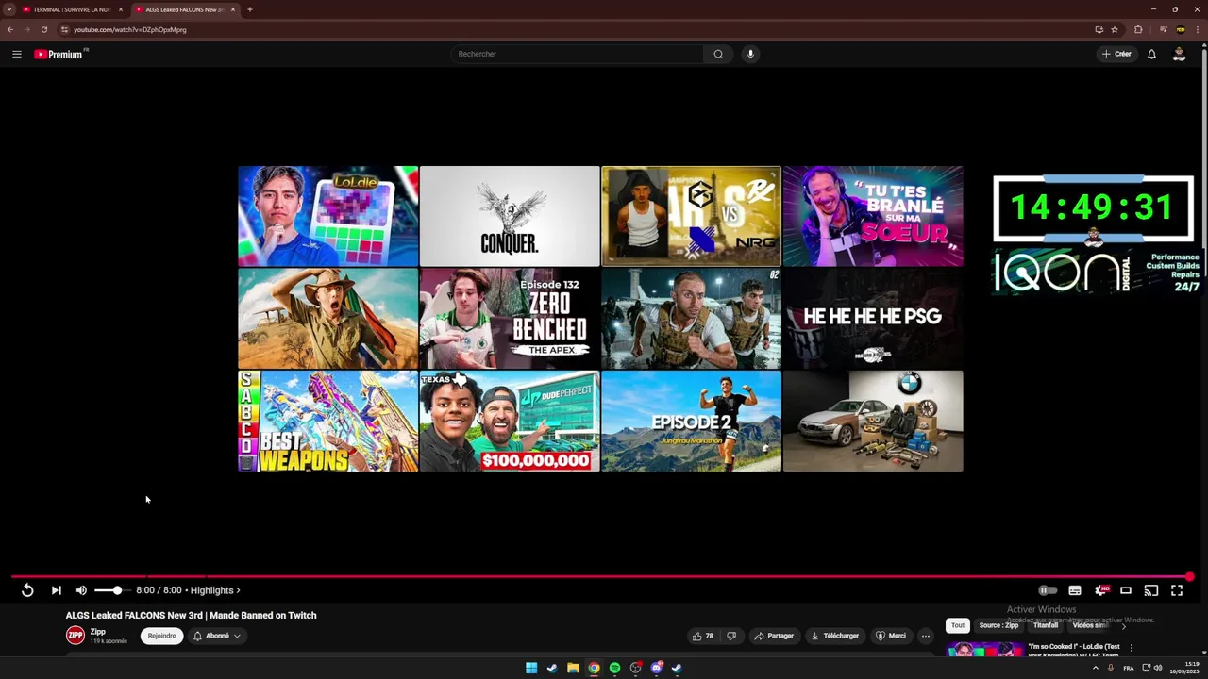
Task: Click the Merci thanks button
Action: coord(891,636)
